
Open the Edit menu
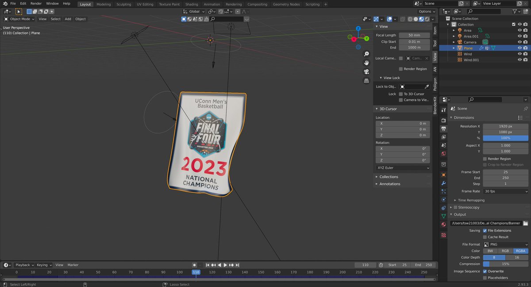click(x=23, y=4)
